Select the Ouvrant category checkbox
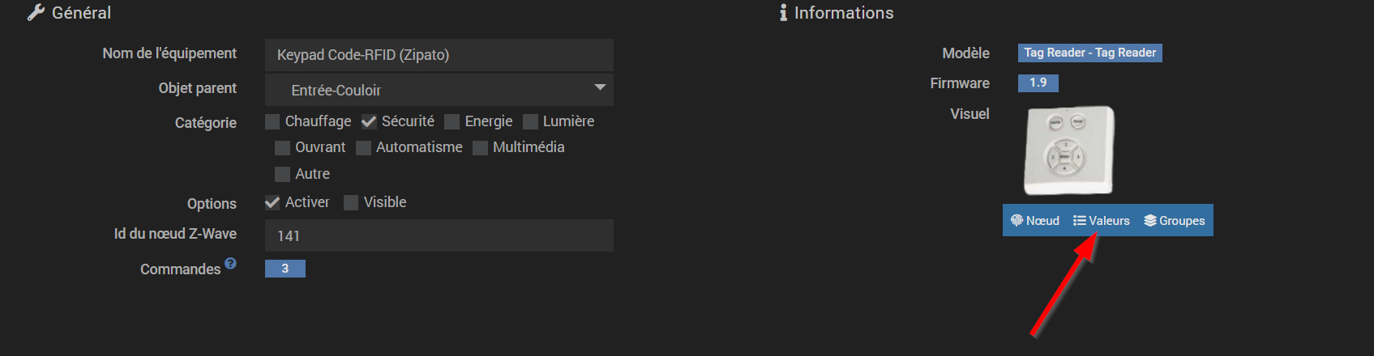The height and width of the screenshot is (356, 1374). [282, 148]
